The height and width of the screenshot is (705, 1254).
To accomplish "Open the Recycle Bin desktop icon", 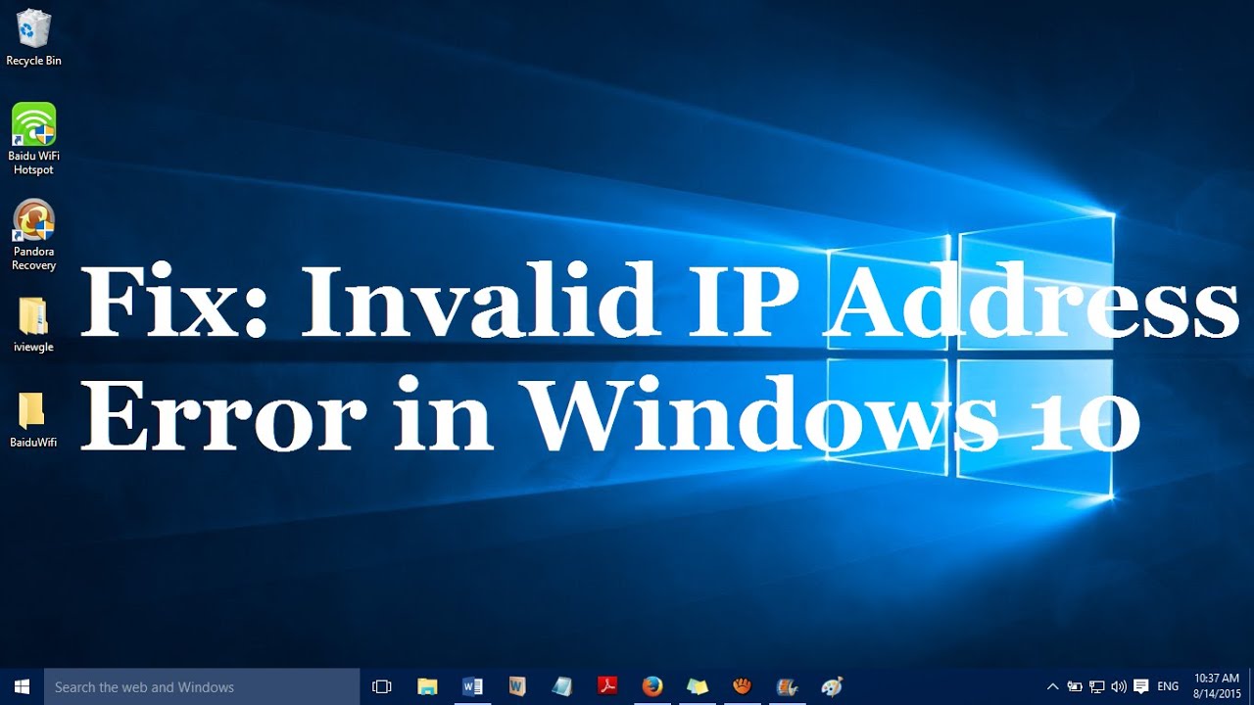I will [33, 37].
